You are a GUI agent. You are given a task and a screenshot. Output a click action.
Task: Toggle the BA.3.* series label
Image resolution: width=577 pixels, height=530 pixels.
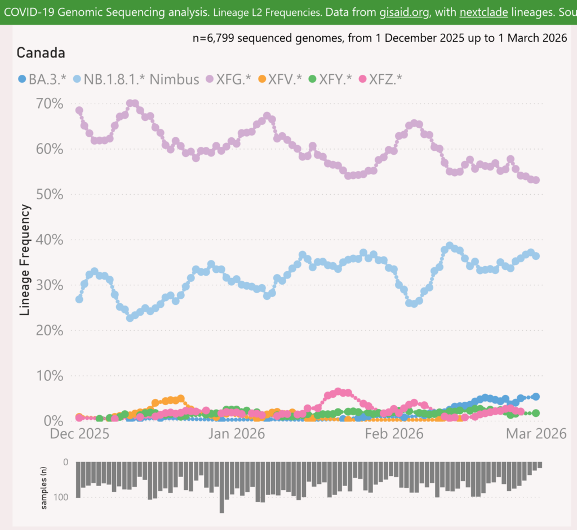tap(47, 79)
